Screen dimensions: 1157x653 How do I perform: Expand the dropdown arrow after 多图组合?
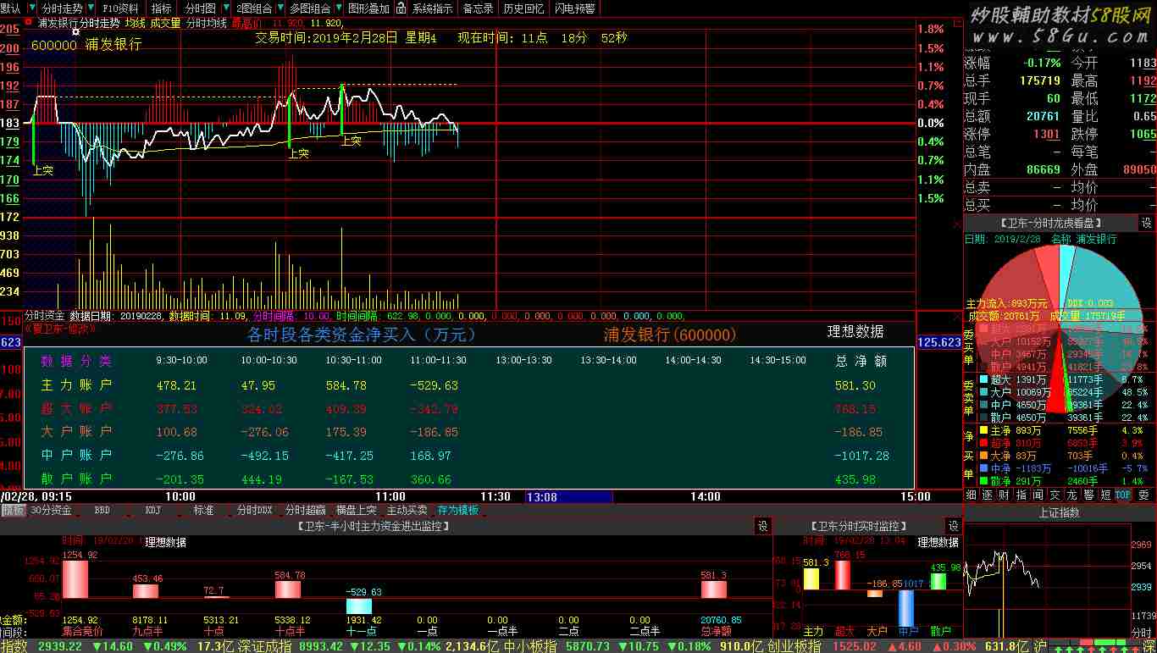click(337, 8)
